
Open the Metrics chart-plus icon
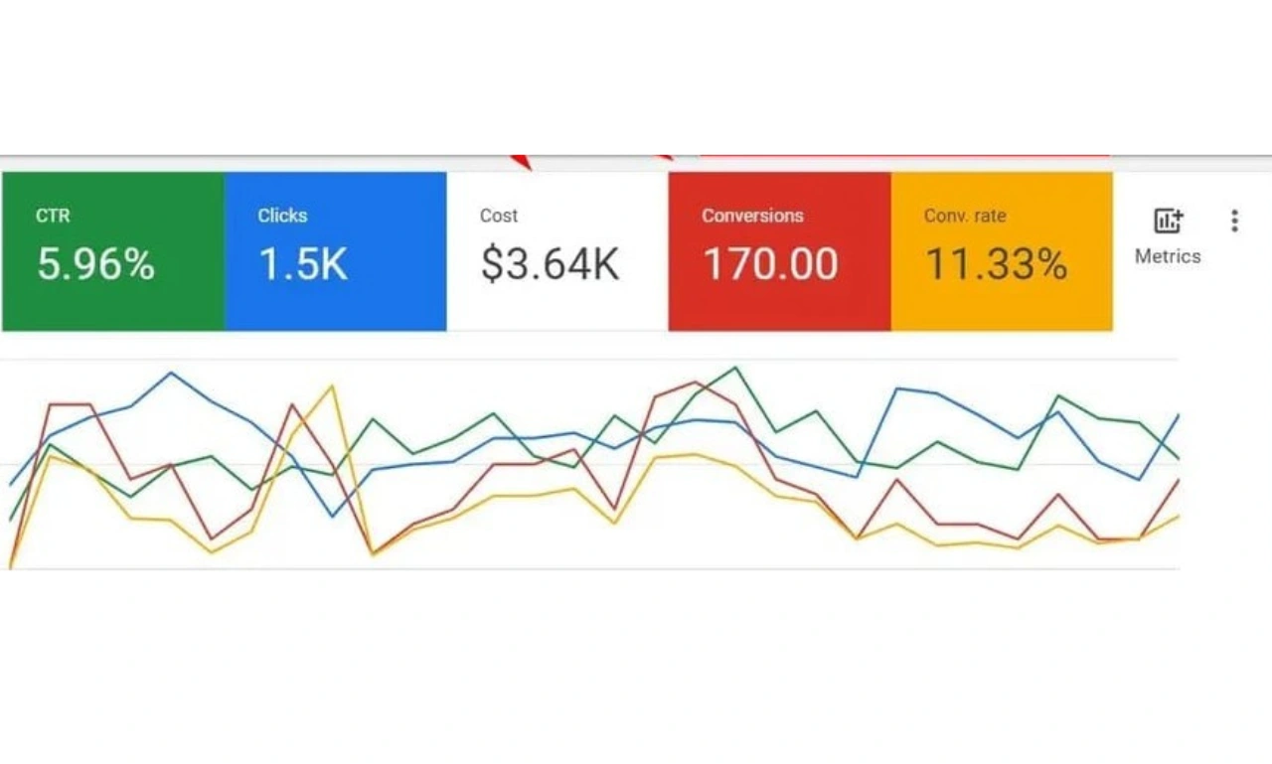click(1168, 221)
